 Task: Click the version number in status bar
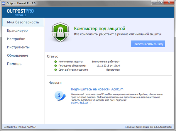[x=20, y=127]
